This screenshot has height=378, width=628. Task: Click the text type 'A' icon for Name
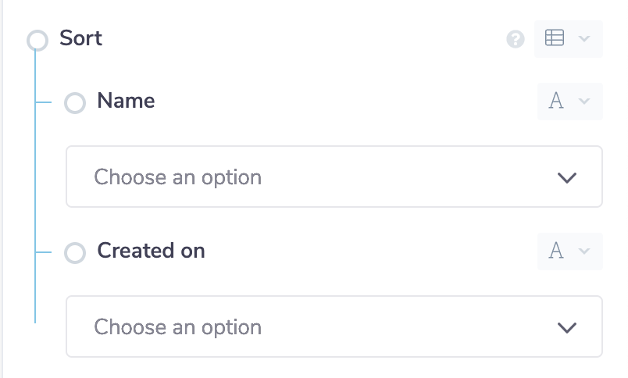(x=556, y=101)
